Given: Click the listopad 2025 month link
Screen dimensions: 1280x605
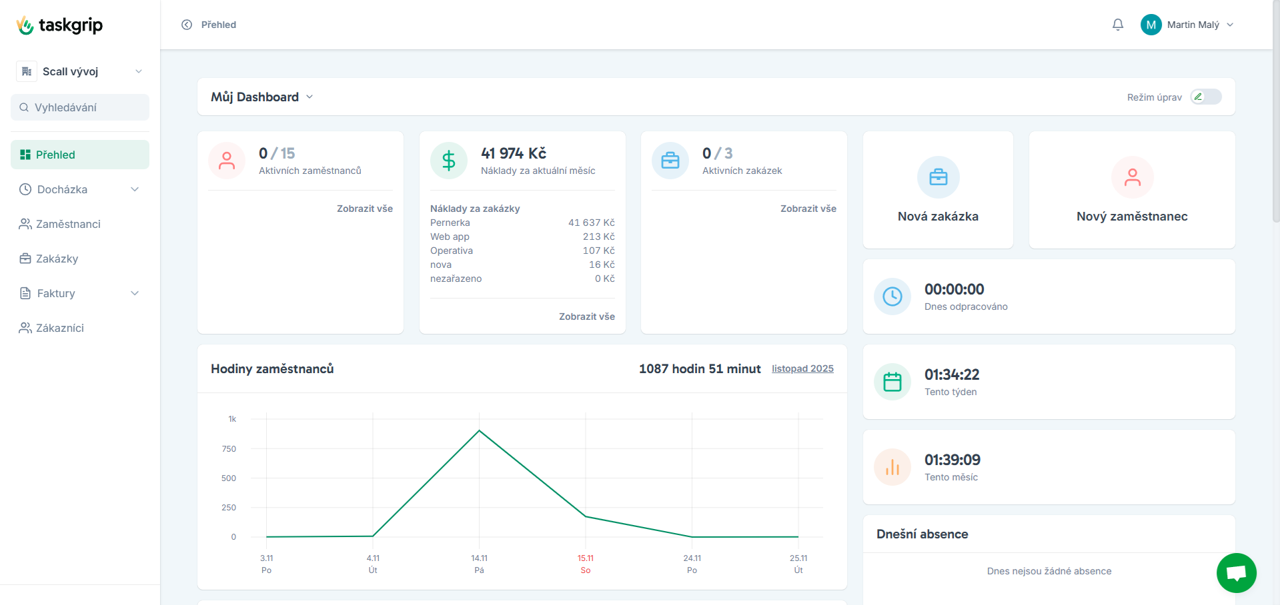Looking at the screenshot, I should click(x=802, y=368).
